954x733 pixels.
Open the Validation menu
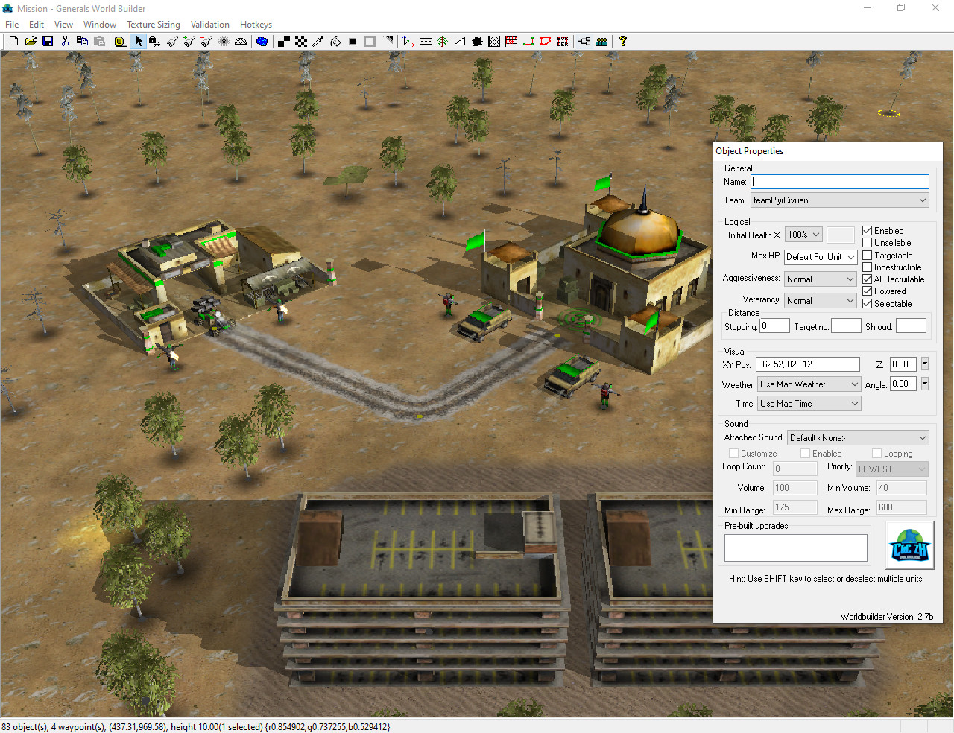pos(209,25)
